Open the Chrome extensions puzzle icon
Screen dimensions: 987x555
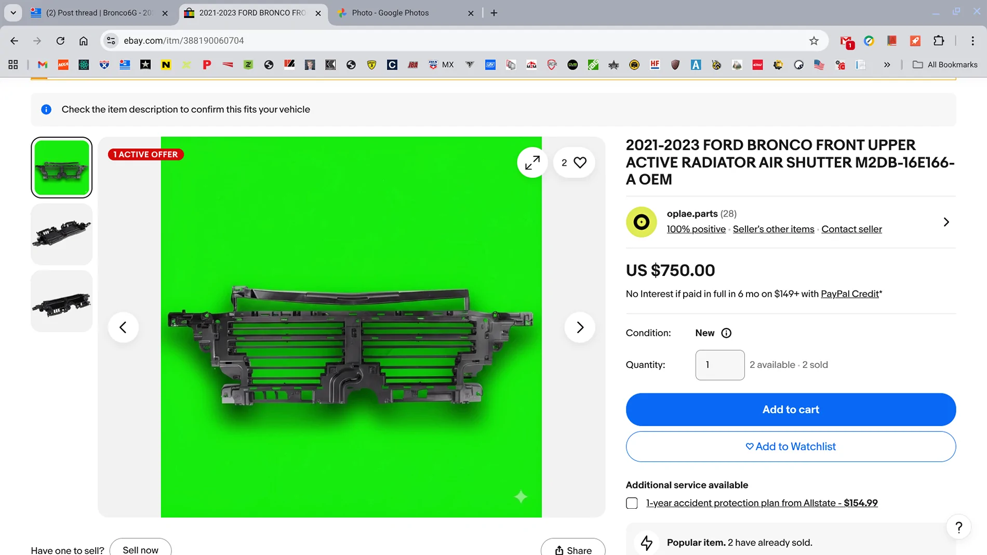(938, 41)
